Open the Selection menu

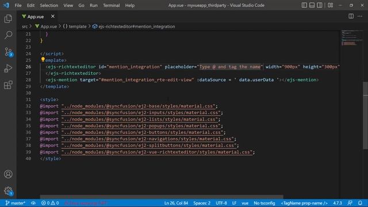click(49, 5)
